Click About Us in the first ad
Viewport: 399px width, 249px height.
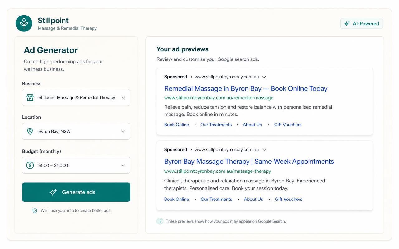point(252,125)
